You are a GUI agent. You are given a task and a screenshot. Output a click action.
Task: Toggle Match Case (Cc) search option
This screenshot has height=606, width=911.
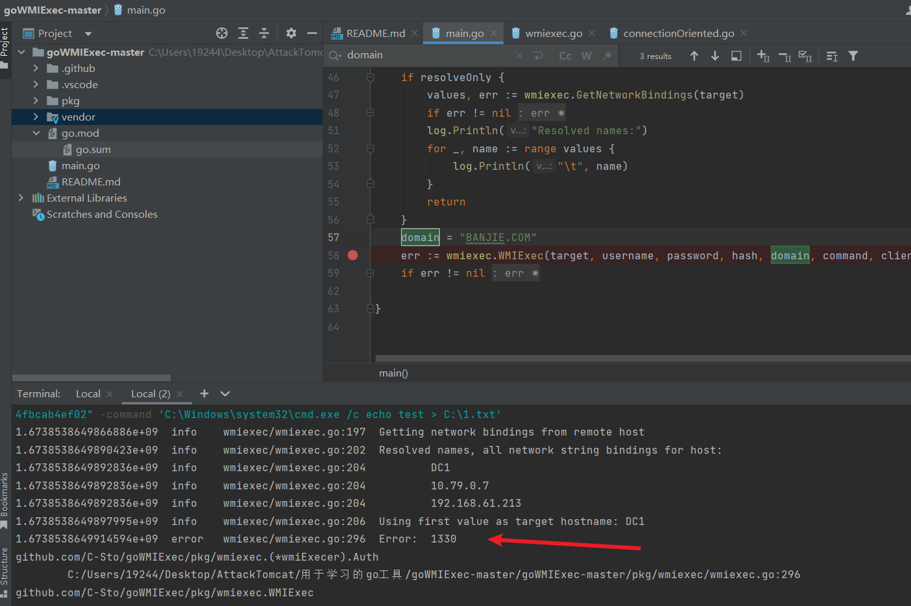coord(565,56)
